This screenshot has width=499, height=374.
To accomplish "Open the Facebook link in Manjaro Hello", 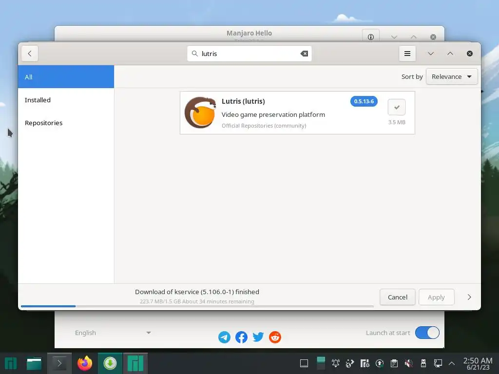I will (x=241, y=337).
